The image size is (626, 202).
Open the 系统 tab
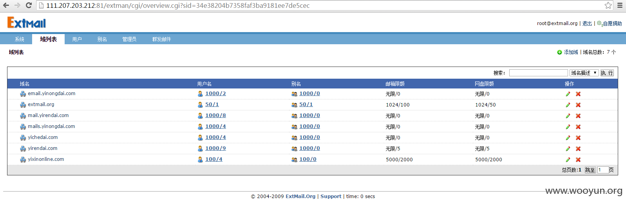pyautogui.click(x=20, y=39)
